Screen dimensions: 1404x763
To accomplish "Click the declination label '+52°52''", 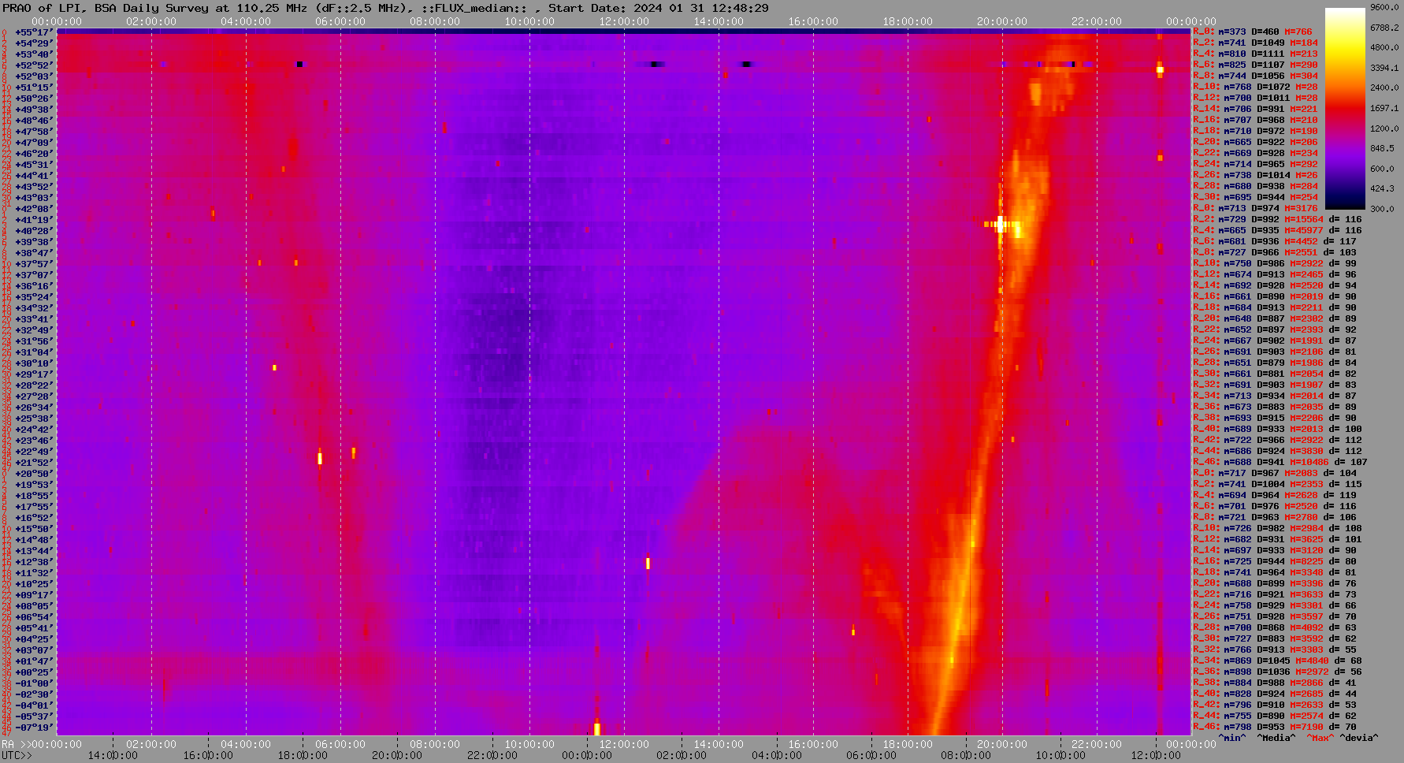I will pos(33,65).
